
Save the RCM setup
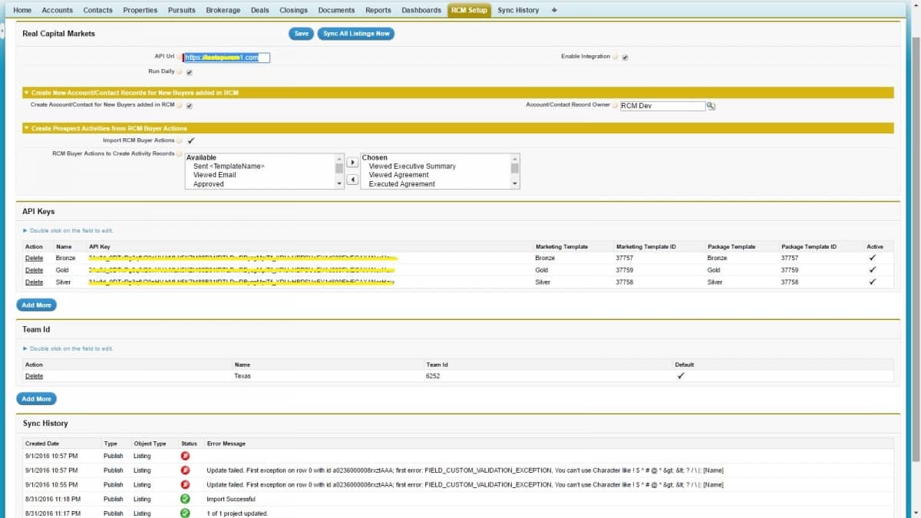click(302, 34)
